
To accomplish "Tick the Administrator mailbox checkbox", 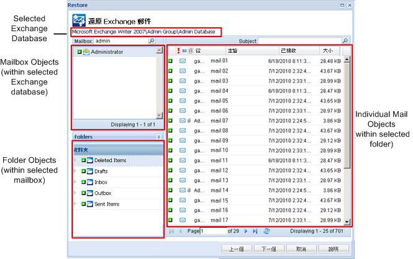I will 79,52.
